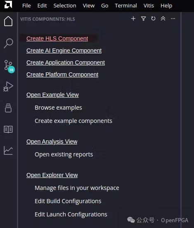Click the filter funnel icon

143,19
